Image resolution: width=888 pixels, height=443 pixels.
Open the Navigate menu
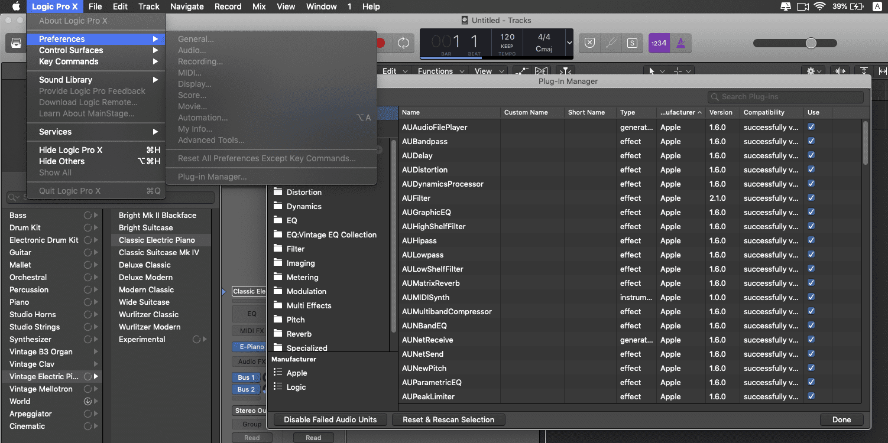click(x=187, y=6)
